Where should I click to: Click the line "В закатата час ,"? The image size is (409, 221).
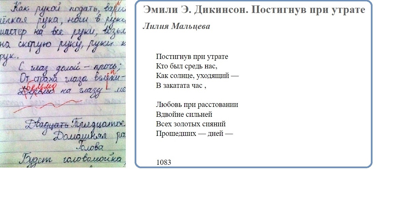(x=181, y=85)
